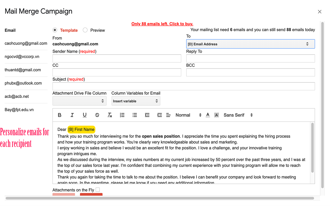Insert a bulleted list
The width and height of the screenshot is (330, 206).
pos(135,115)
